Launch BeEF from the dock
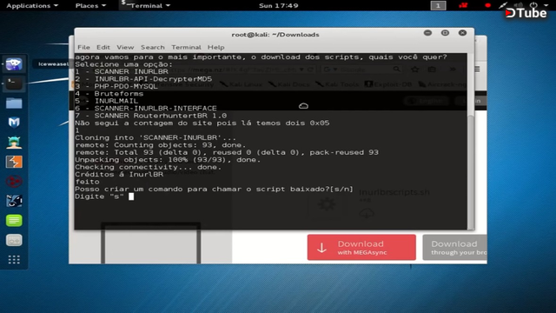 coord(14,201)
